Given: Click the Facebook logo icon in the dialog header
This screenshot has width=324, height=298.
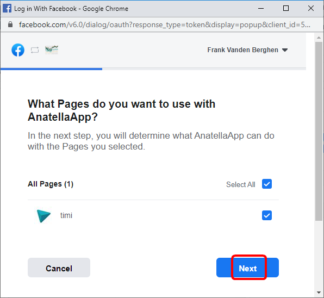Looking at the screenshot, I should tap(18, 50).
